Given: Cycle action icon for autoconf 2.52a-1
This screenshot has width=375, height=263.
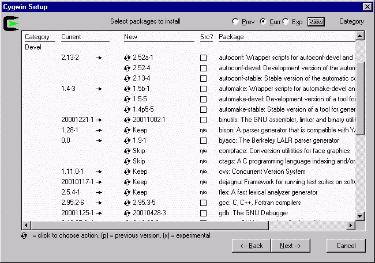Looking at the screenshot, I should pyautogui.click(x=127, y=58).
